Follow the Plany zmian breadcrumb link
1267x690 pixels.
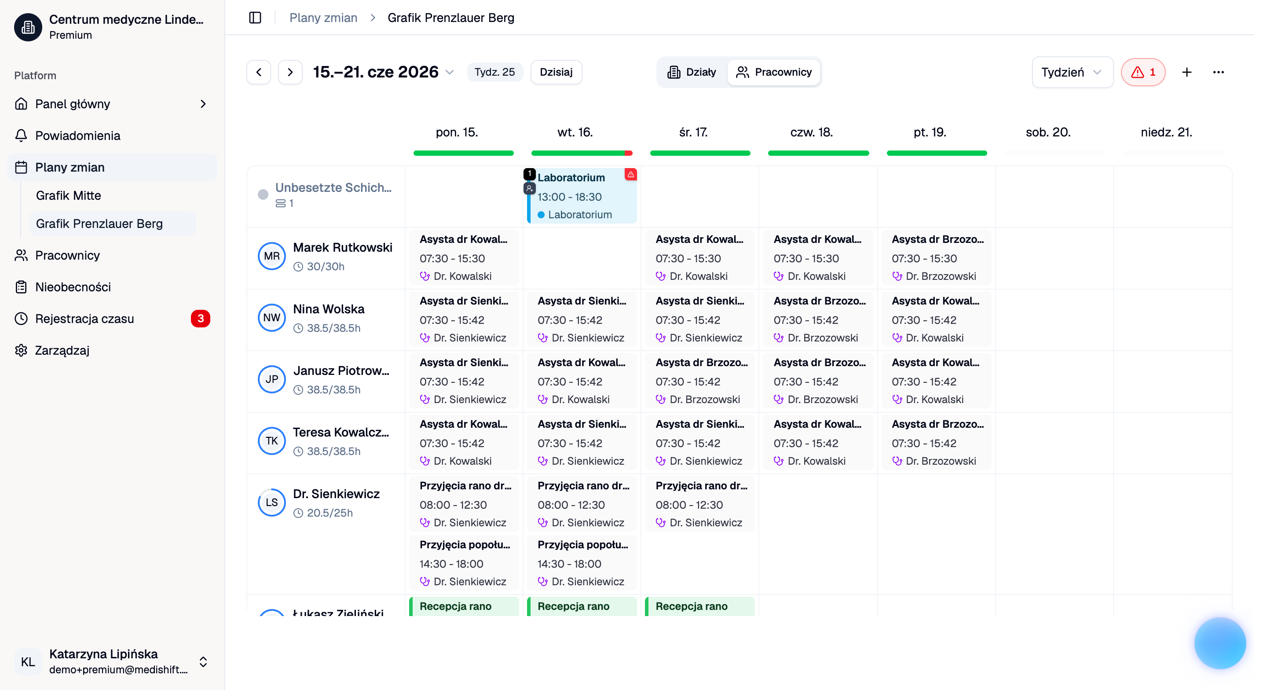323,18
